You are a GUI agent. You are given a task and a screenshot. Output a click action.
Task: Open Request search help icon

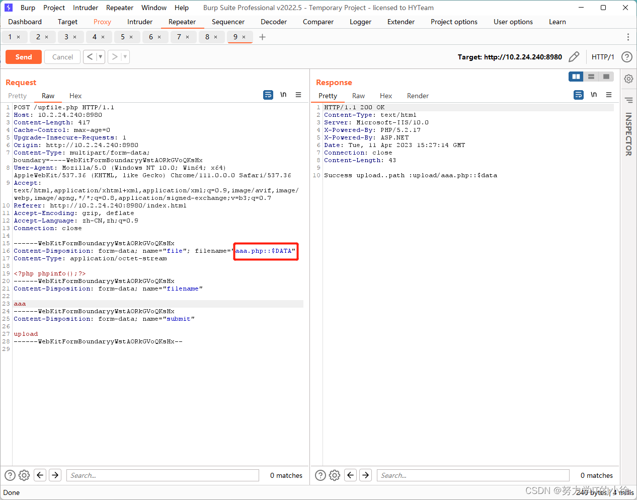[10, 475]
